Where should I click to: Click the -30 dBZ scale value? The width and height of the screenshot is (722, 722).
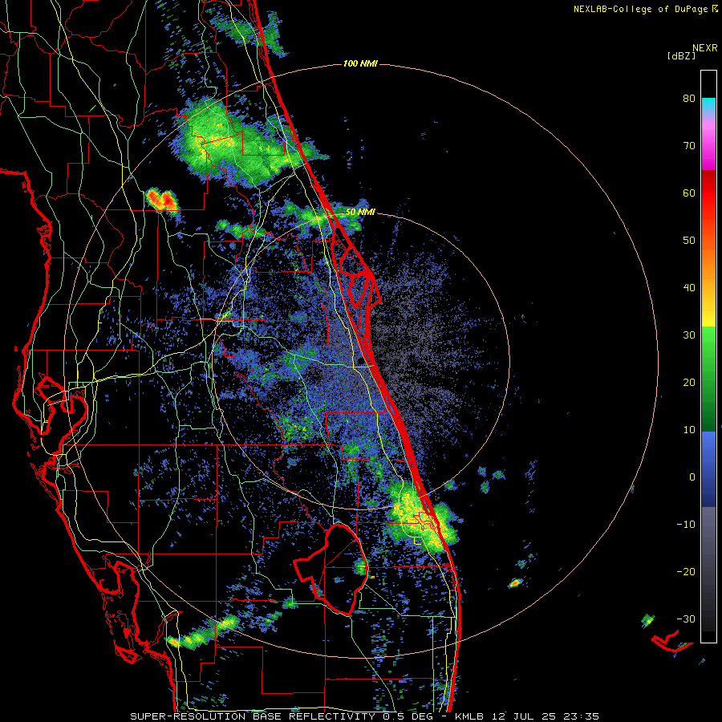point(686,619)
